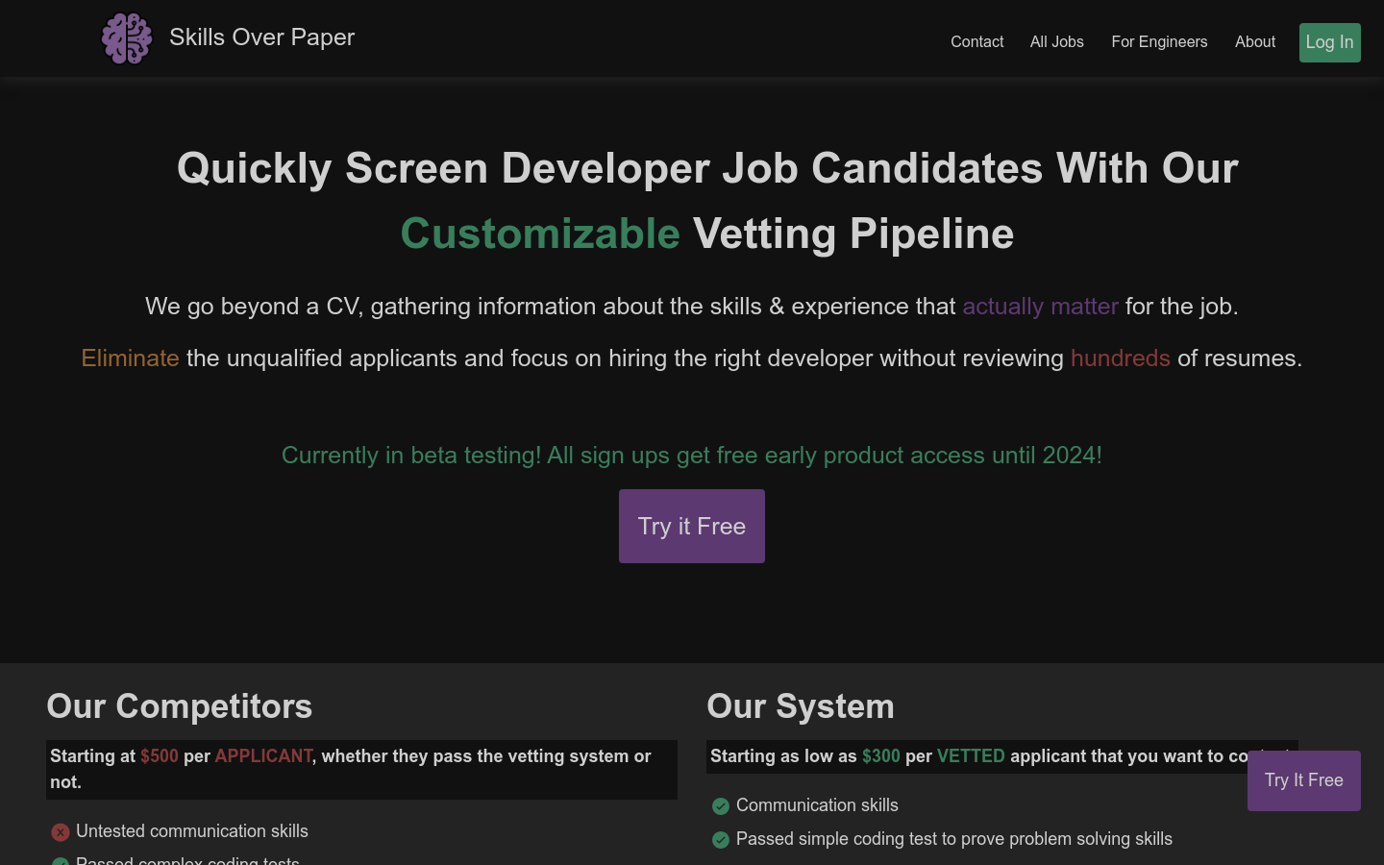Click the red X icon beside Untested communication skills
The image size is (1384, 865).
61,832
